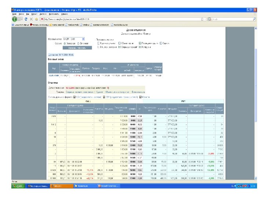Screen dimensions: 264x198
Task: Open the Правка menu
Action: tap(21, 14)
